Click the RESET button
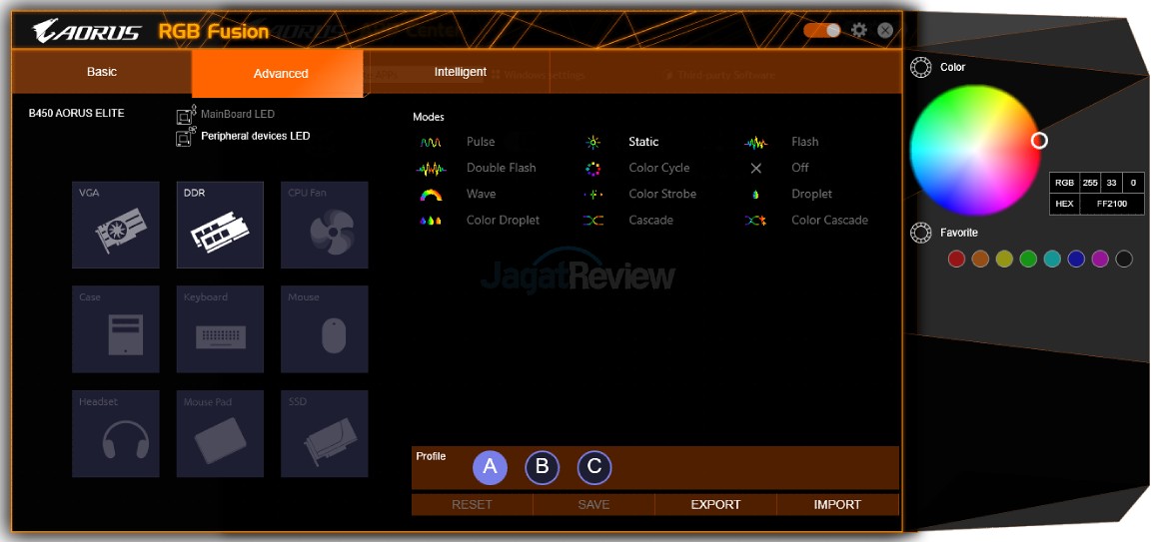This screenshot has height=542, width=1157. coord(473,505)
